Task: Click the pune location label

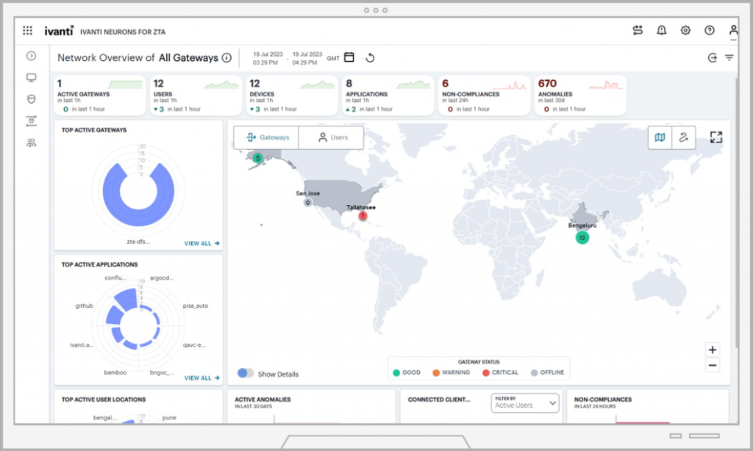Action: pyautogui.click(x=169, y=417)
